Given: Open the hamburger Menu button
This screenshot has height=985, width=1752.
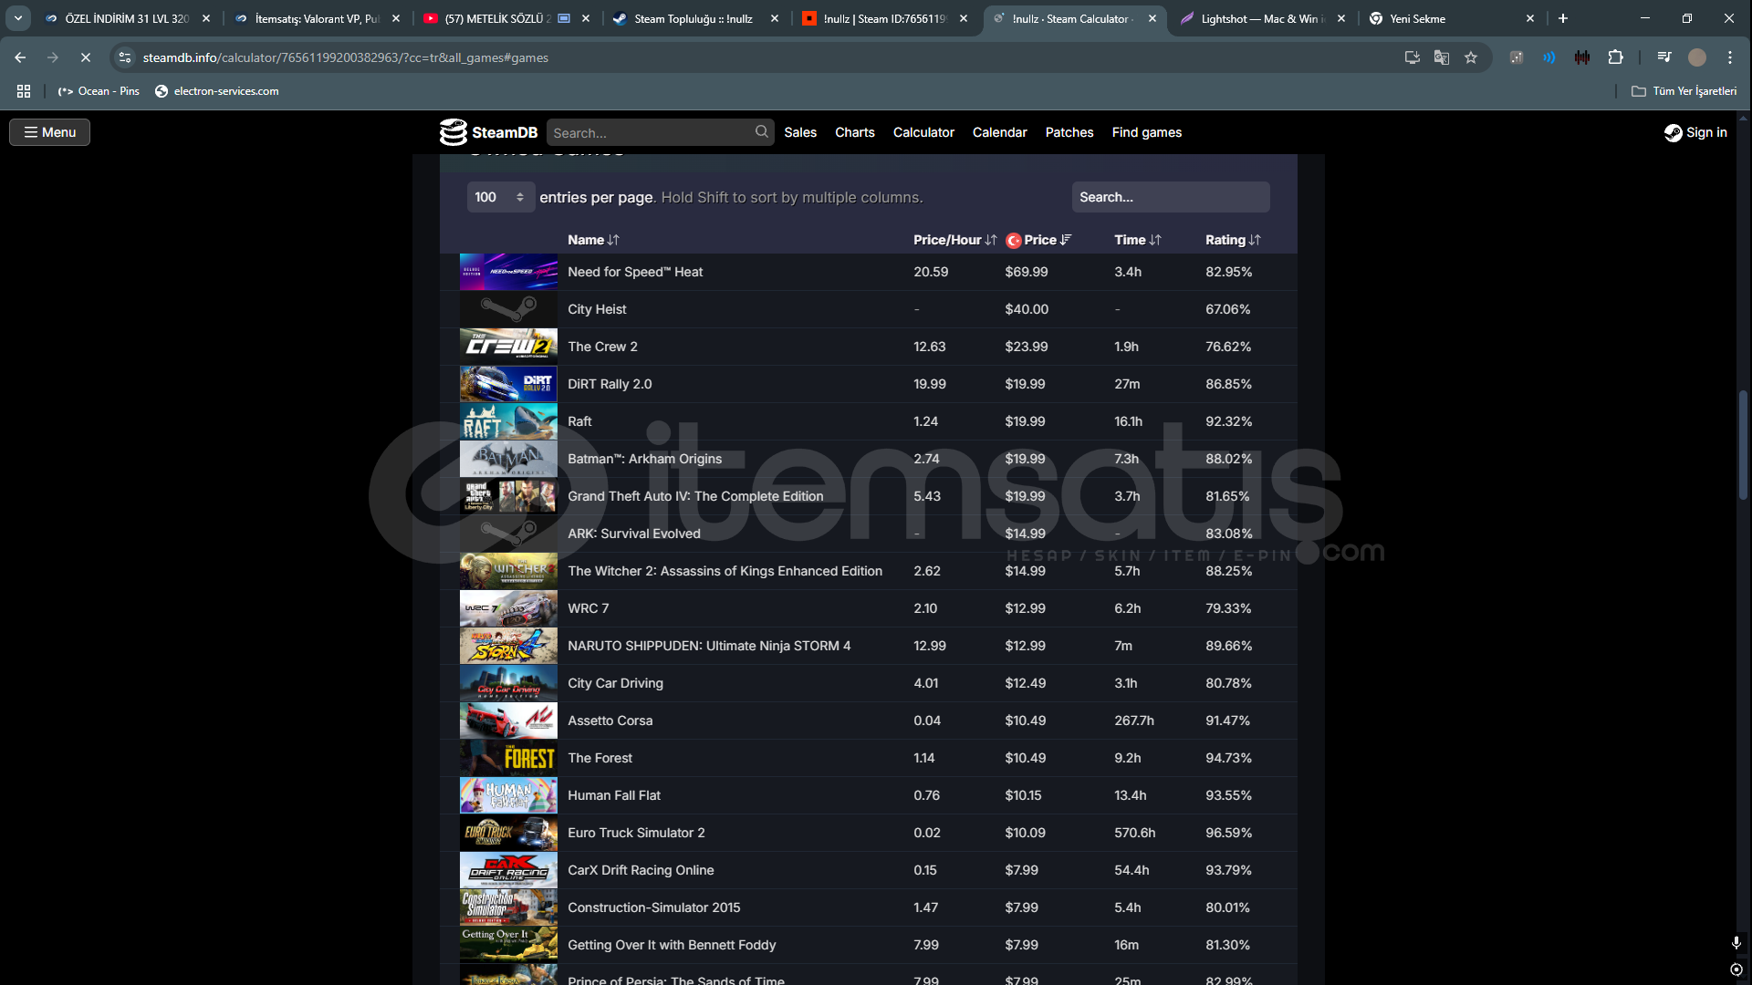Looking at the screenshot, I should pos(50,132).
